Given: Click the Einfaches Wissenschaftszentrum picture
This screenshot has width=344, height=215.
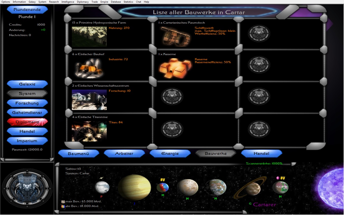Looking at the screenshot, I should point(89,100).
